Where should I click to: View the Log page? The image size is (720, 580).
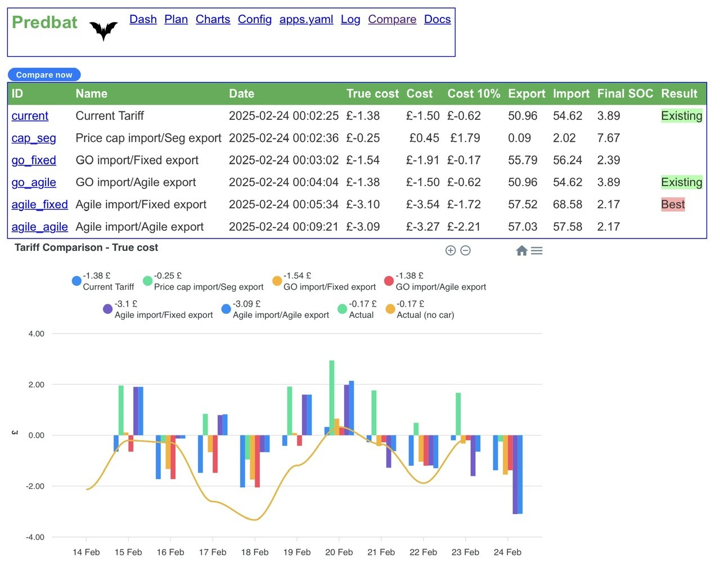click(x=350, y=19)
